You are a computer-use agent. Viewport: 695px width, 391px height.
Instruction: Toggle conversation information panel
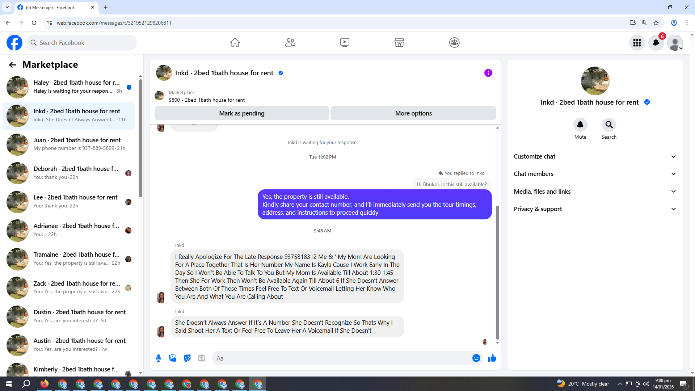click(x=488, y=73)
